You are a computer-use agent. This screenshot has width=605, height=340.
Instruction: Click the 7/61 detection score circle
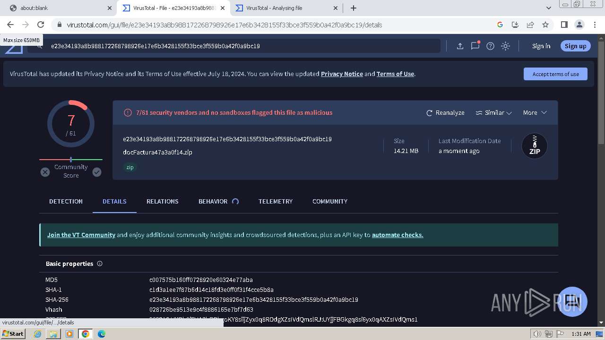tap(71, 124)
